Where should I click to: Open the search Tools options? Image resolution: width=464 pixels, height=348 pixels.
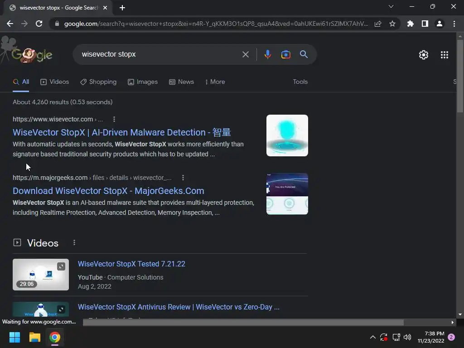point(300,82)
